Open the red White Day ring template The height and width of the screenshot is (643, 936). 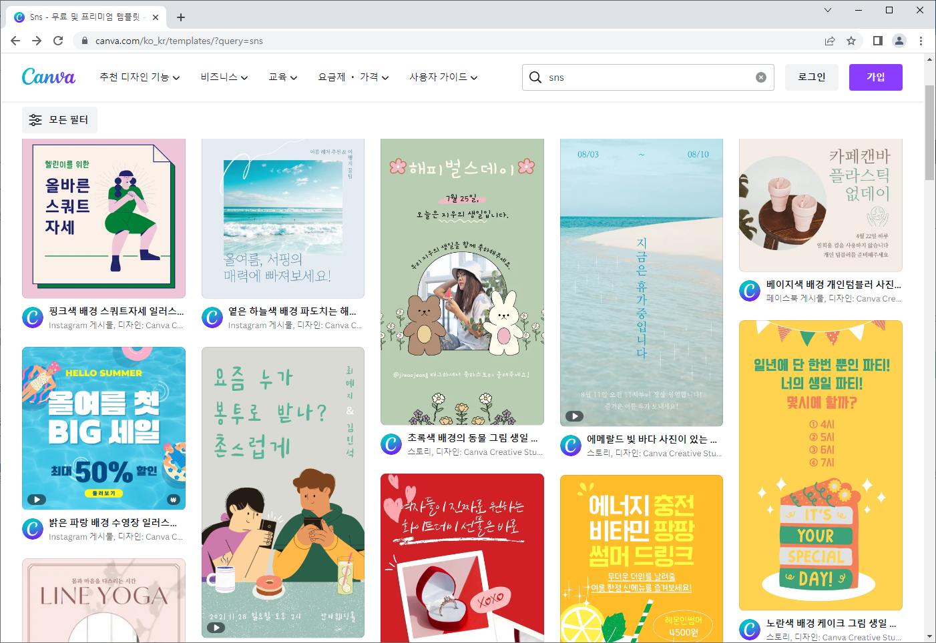click(462, 558)
